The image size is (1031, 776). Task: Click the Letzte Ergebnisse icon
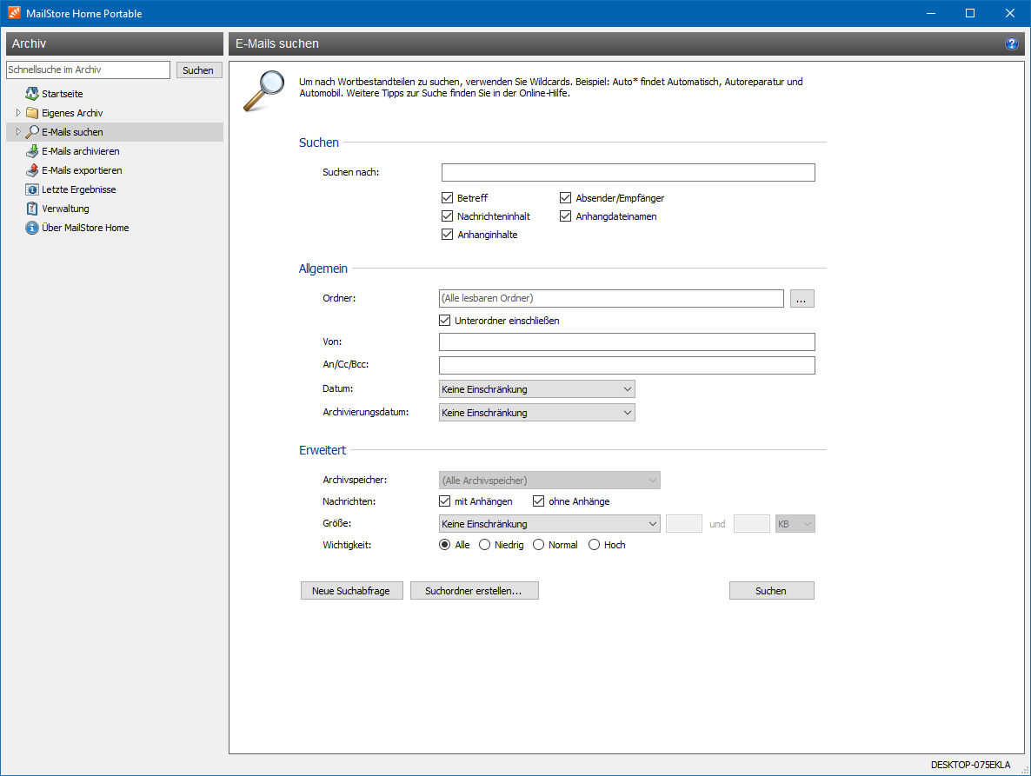32,189
